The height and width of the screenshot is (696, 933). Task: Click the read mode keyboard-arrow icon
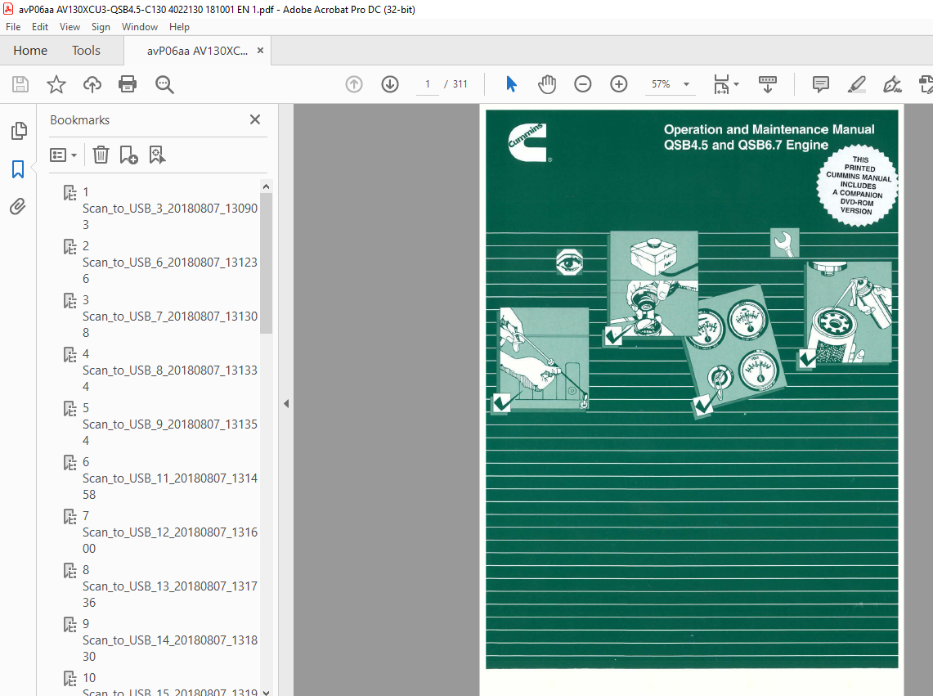tap(768, 84)
